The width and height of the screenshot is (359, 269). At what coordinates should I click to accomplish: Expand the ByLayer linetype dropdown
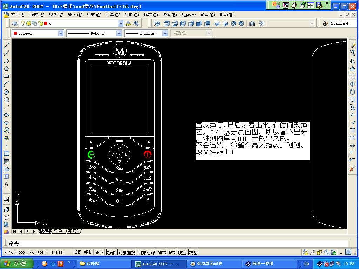click(x=119, y=33)
